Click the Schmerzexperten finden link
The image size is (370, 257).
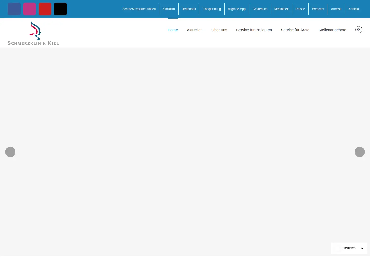(139, 9)
